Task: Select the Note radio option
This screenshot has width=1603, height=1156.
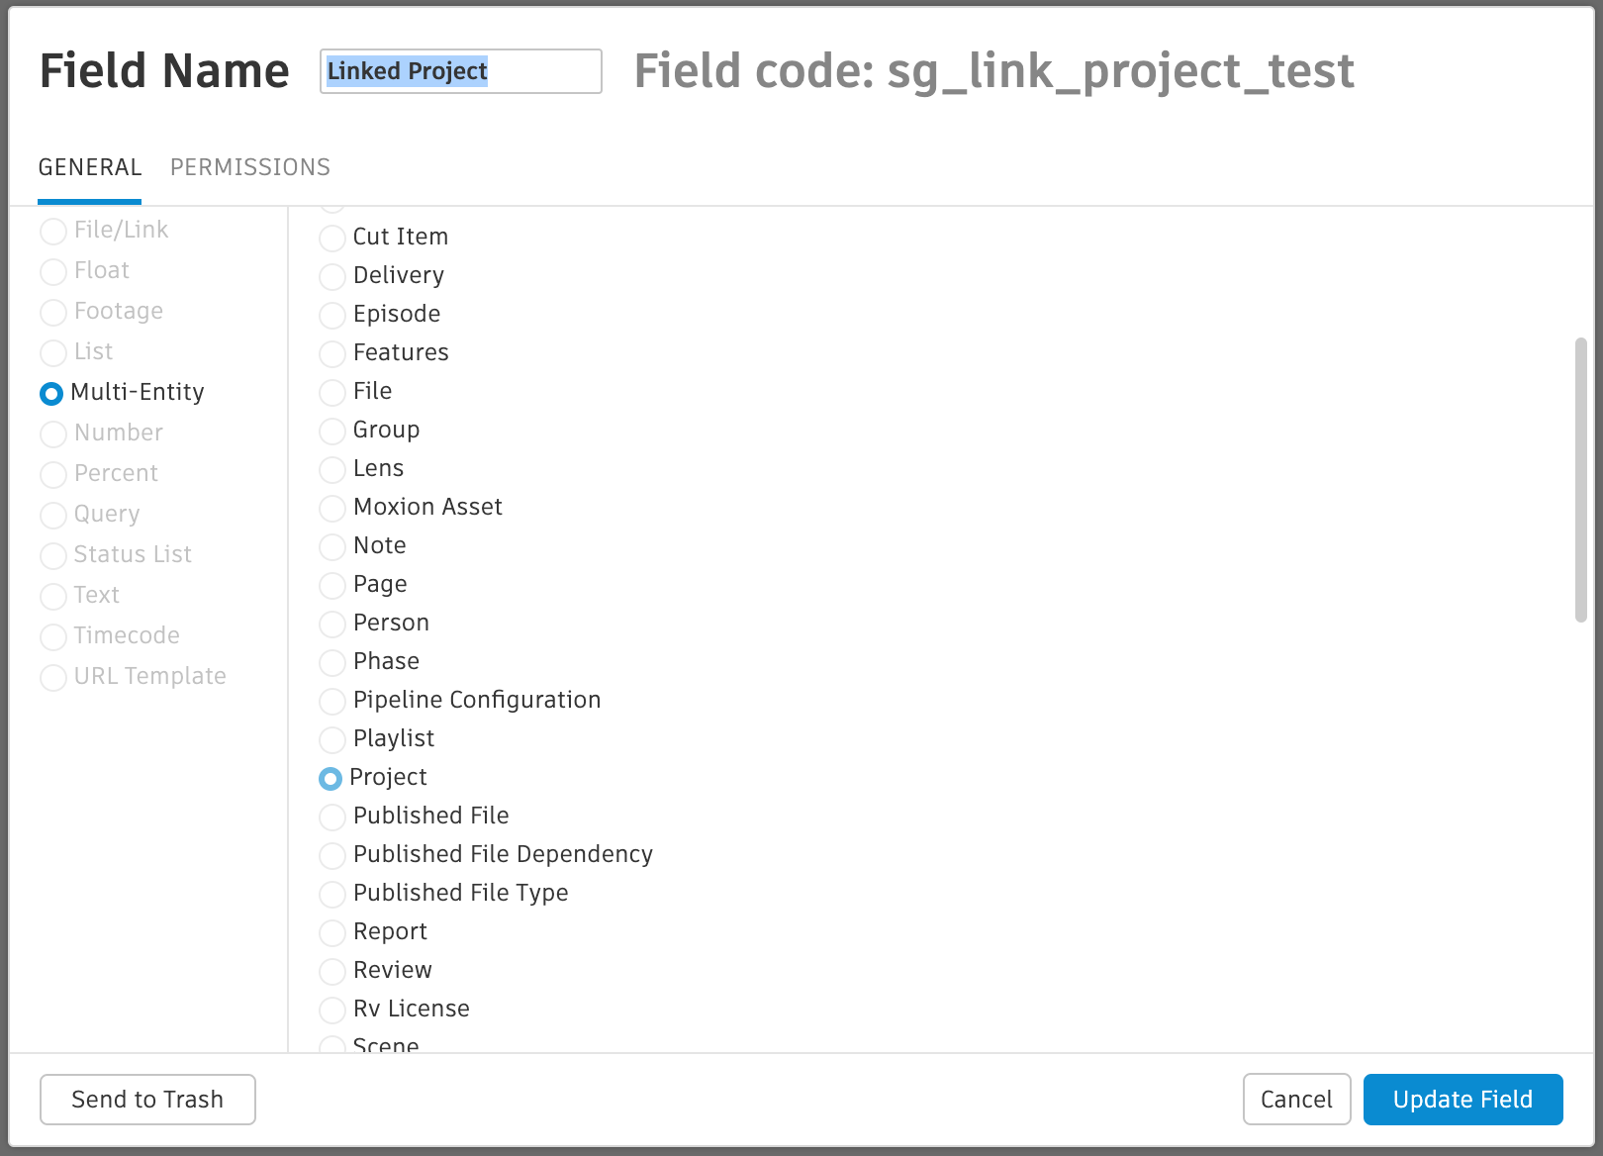Action: point(332,547)
